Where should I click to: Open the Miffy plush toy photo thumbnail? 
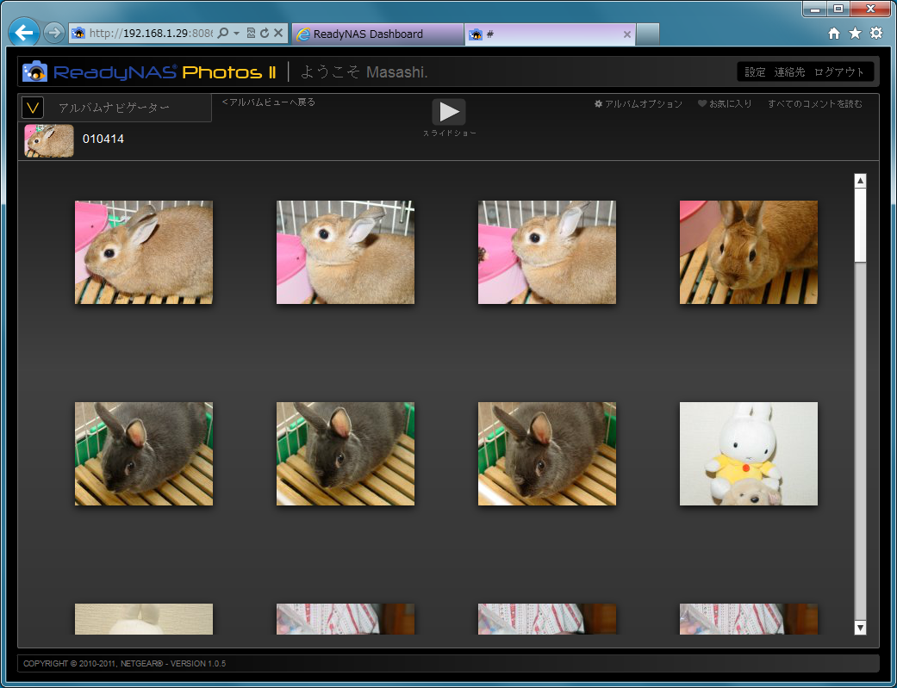(x=748, y=454)
